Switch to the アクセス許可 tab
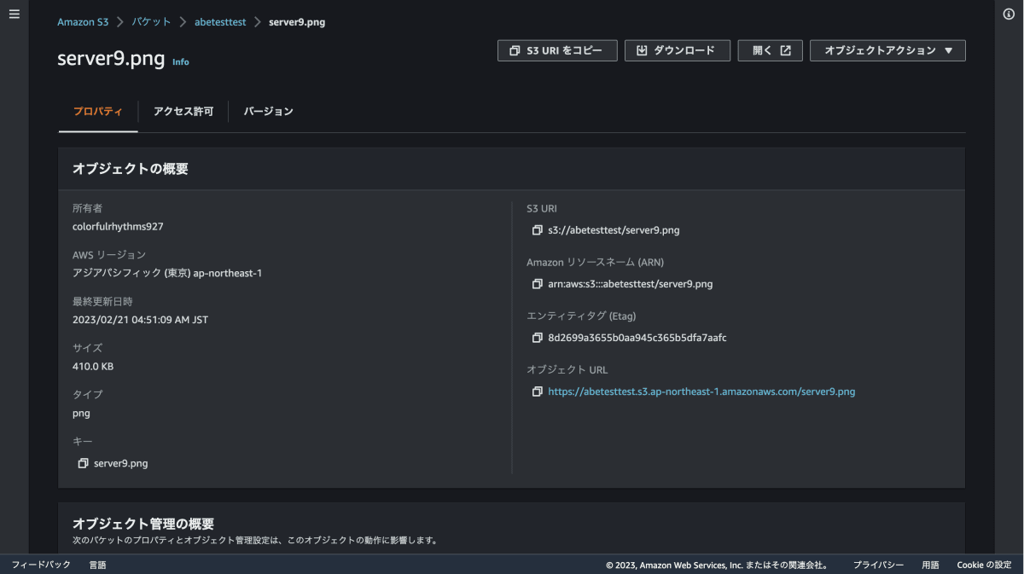 [x=183, y=112]
